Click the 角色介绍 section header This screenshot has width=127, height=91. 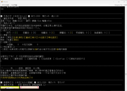7,23
